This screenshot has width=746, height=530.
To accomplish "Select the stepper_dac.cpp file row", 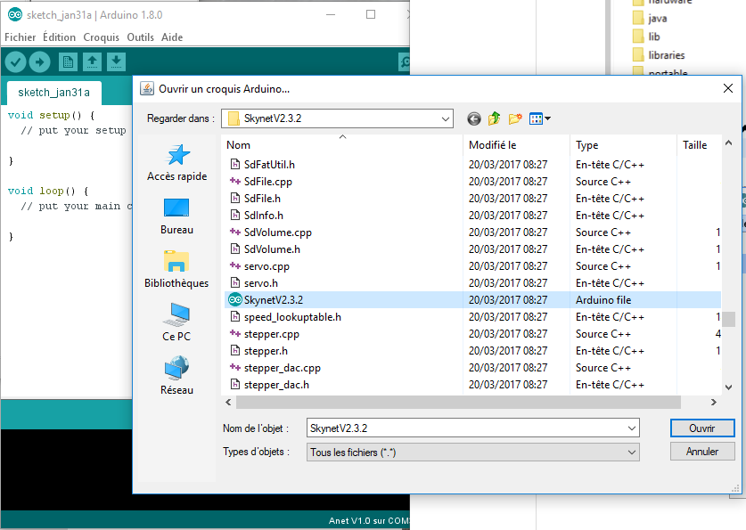I will (x=473, y=368).
